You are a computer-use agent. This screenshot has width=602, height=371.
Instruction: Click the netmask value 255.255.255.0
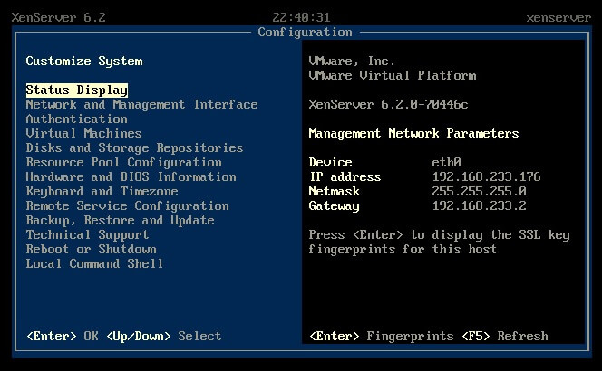pyautogui.click(x=479, y=191)
